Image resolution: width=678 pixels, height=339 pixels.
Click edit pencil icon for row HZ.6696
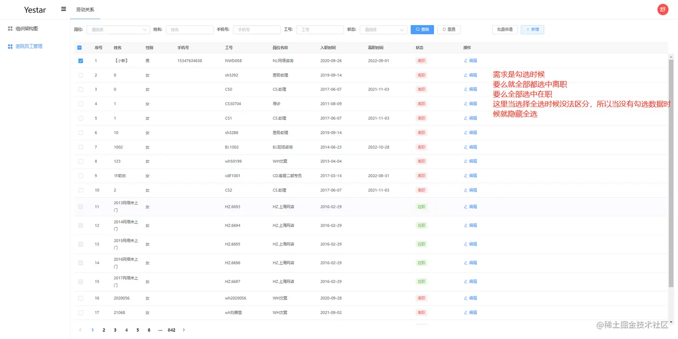(465, 263)
